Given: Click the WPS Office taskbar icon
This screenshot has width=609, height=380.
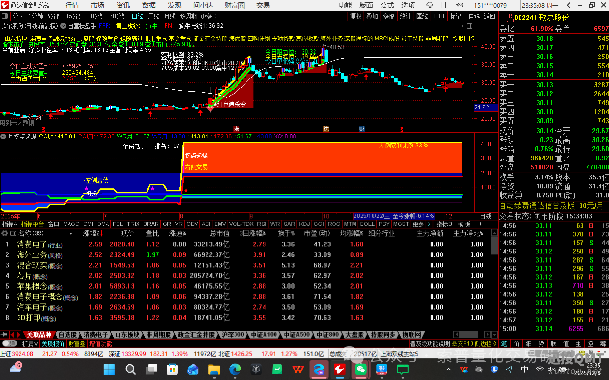Looking at the screenshot, I should [298, 369].
